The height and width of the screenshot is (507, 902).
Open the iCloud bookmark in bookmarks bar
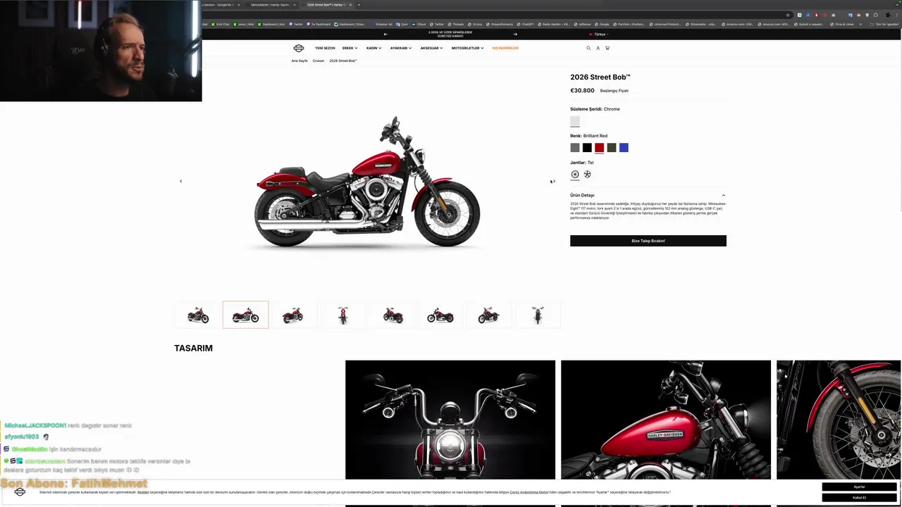[x=419, y=24]
